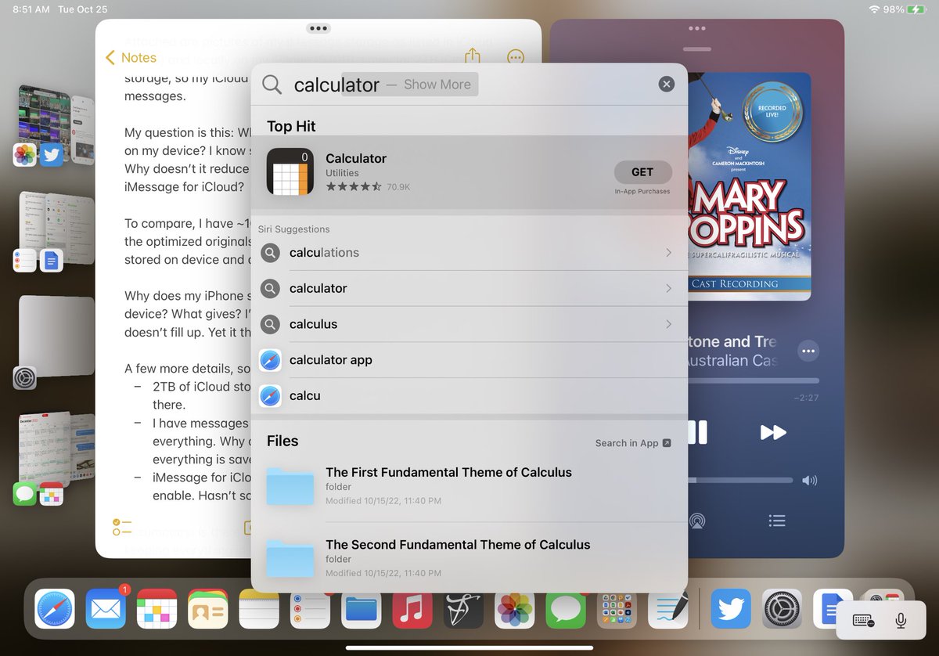Open Cardhop contacts from the dock
Image resolution: width=939 pixels, height=656 pixels.
tap(208, 609)
